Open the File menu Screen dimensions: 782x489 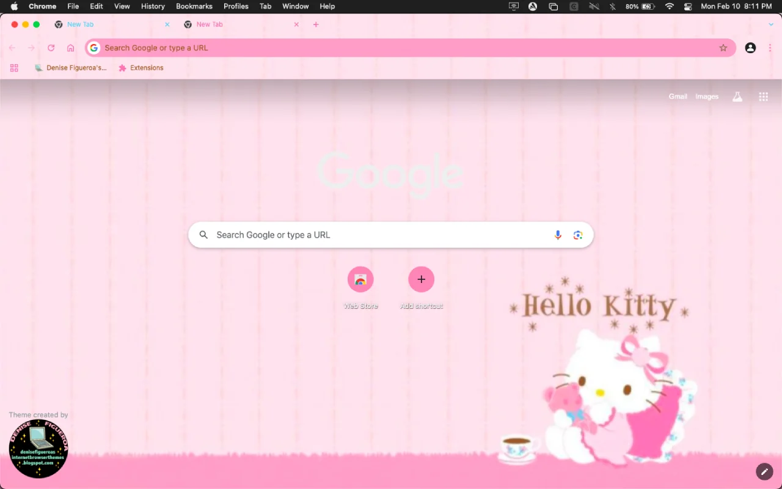pyautogui.click(x=73, y=6)
